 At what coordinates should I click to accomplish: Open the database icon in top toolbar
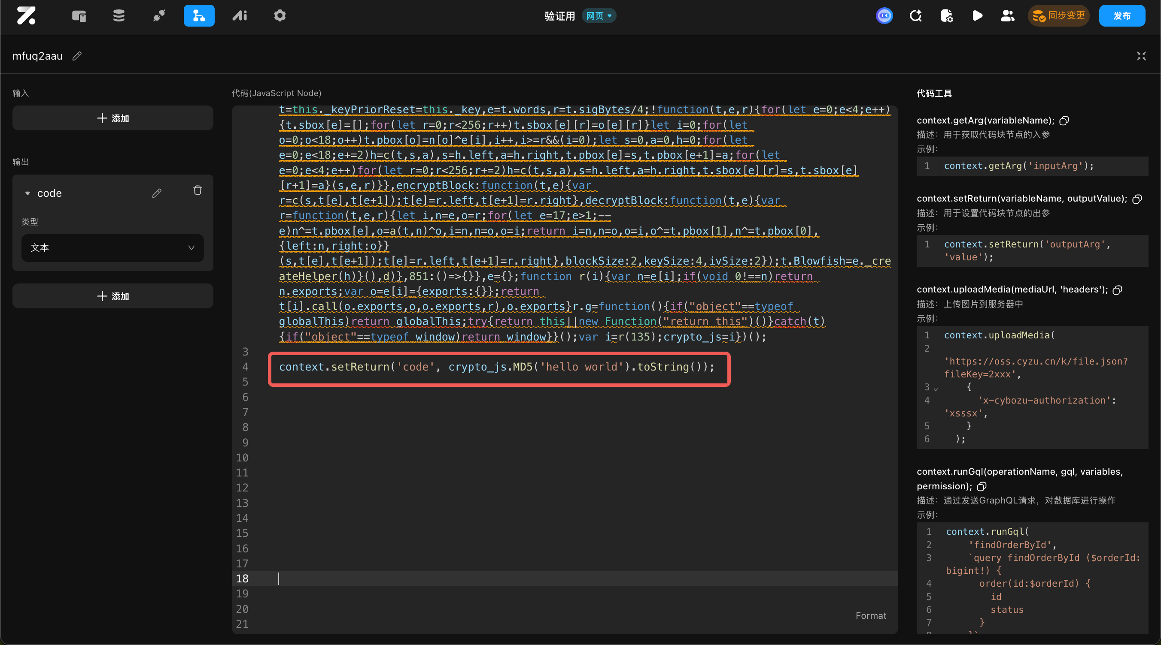(x=119, y=16)
